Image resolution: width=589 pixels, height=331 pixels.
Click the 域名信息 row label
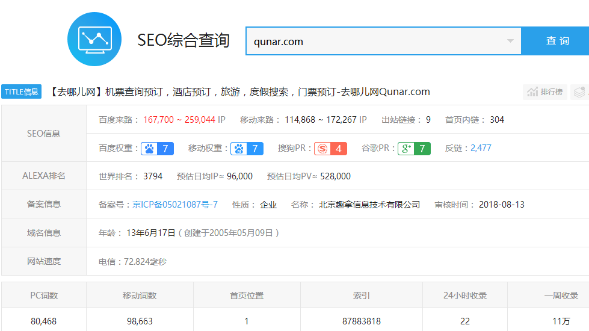click(43, 233)
